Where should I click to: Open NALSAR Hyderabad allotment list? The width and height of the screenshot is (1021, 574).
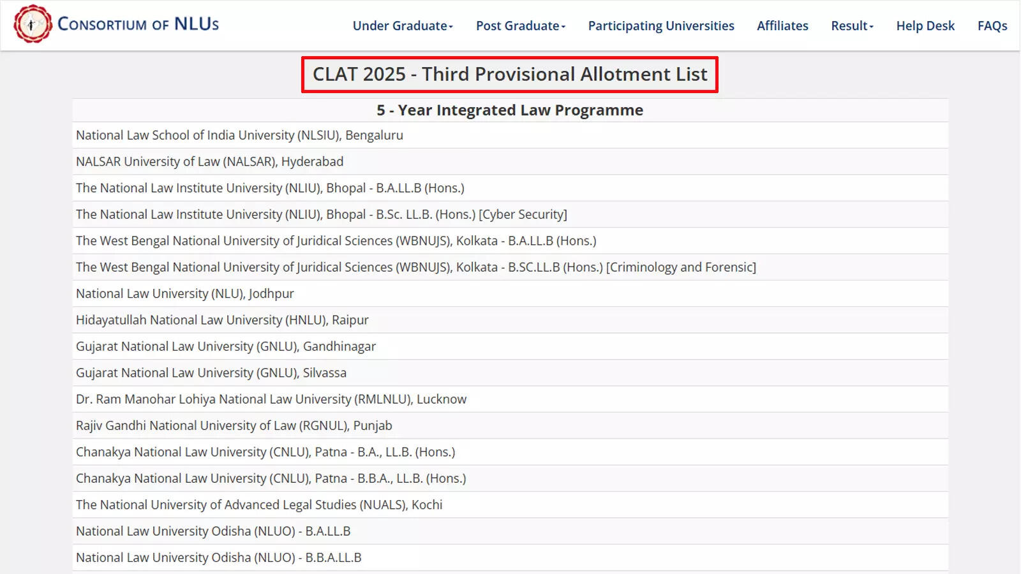209,162
